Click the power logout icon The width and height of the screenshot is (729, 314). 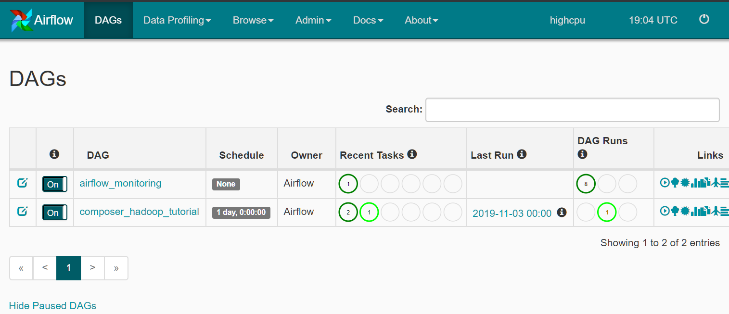(x=704, y=19)
